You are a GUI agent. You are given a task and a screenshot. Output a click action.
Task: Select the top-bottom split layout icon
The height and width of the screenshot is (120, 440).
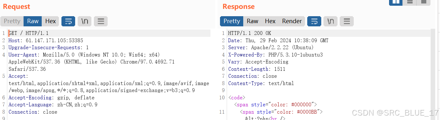coord(410,2)
